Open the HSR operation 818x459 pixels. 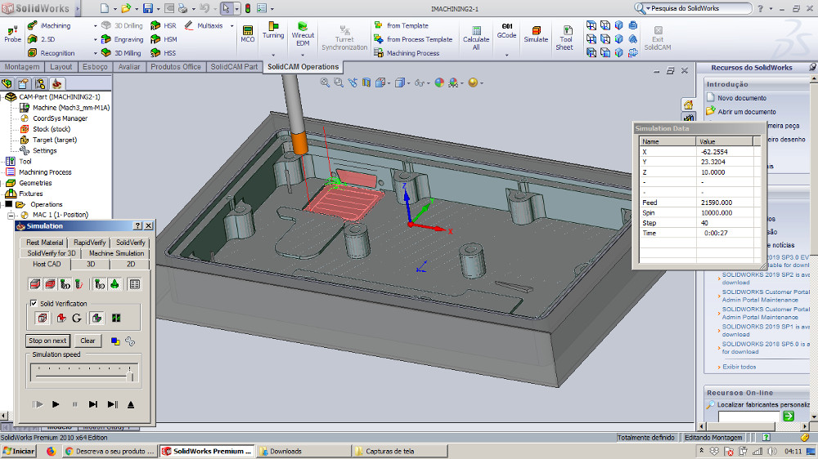164,25
